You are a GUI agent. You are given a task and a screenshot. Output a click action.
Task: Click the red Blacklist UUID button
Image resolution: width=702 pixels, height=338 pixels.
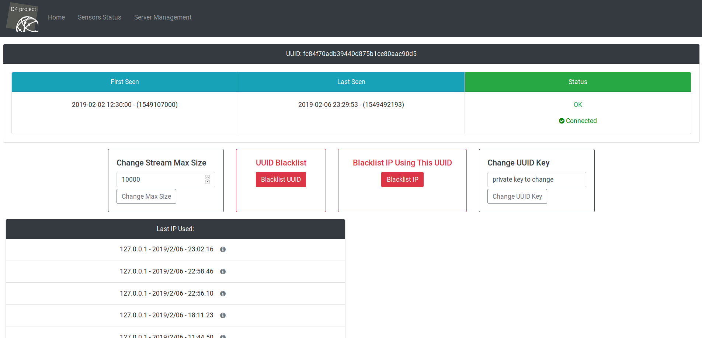[281, 180]
